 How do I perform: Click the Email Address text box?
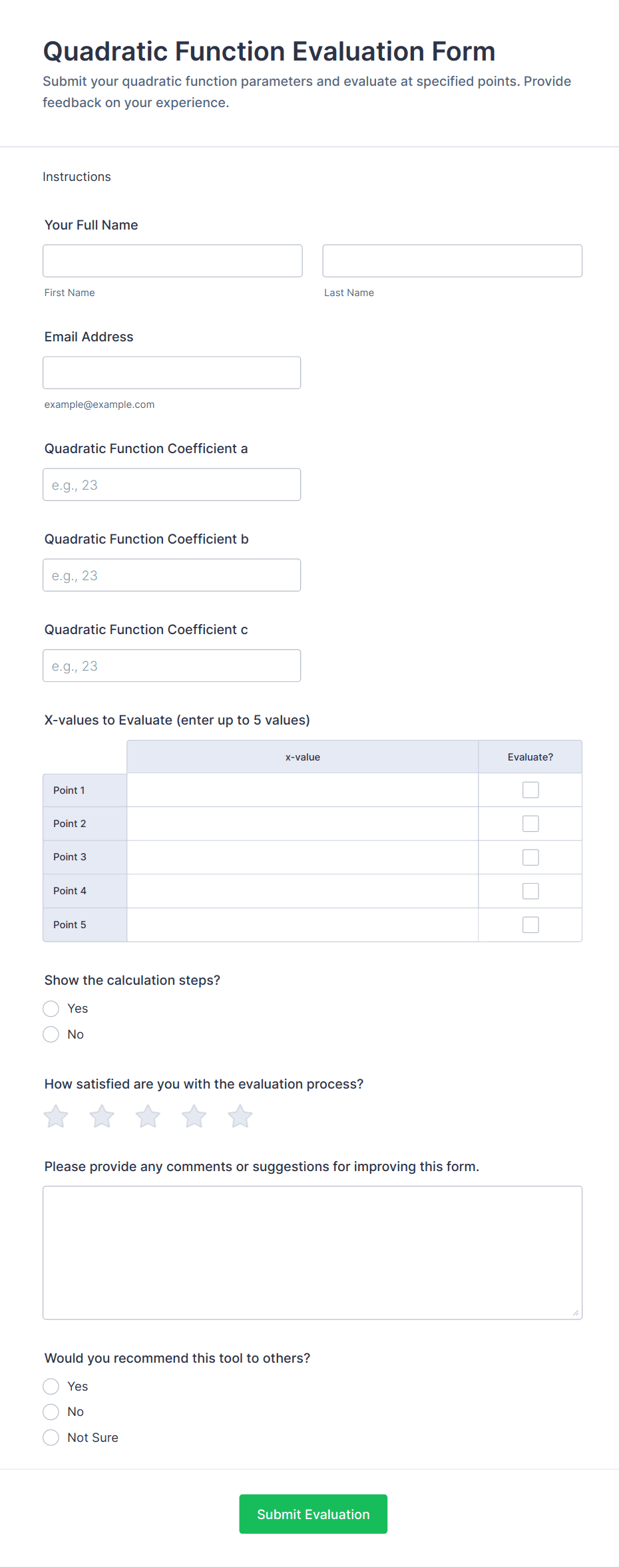pos(172,373)
